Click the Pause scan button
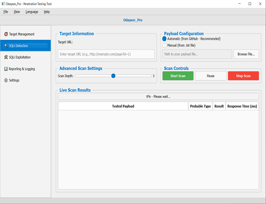The width and height of the screenshot is (266, 204). [210, 76]
